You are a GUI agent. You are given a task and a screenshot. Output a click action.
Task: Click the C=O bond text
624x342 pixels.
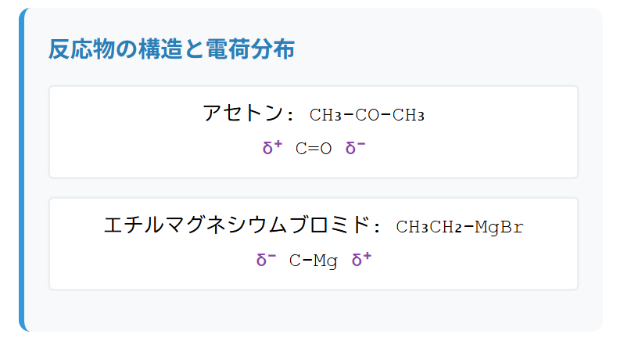[x=314, y=149]
